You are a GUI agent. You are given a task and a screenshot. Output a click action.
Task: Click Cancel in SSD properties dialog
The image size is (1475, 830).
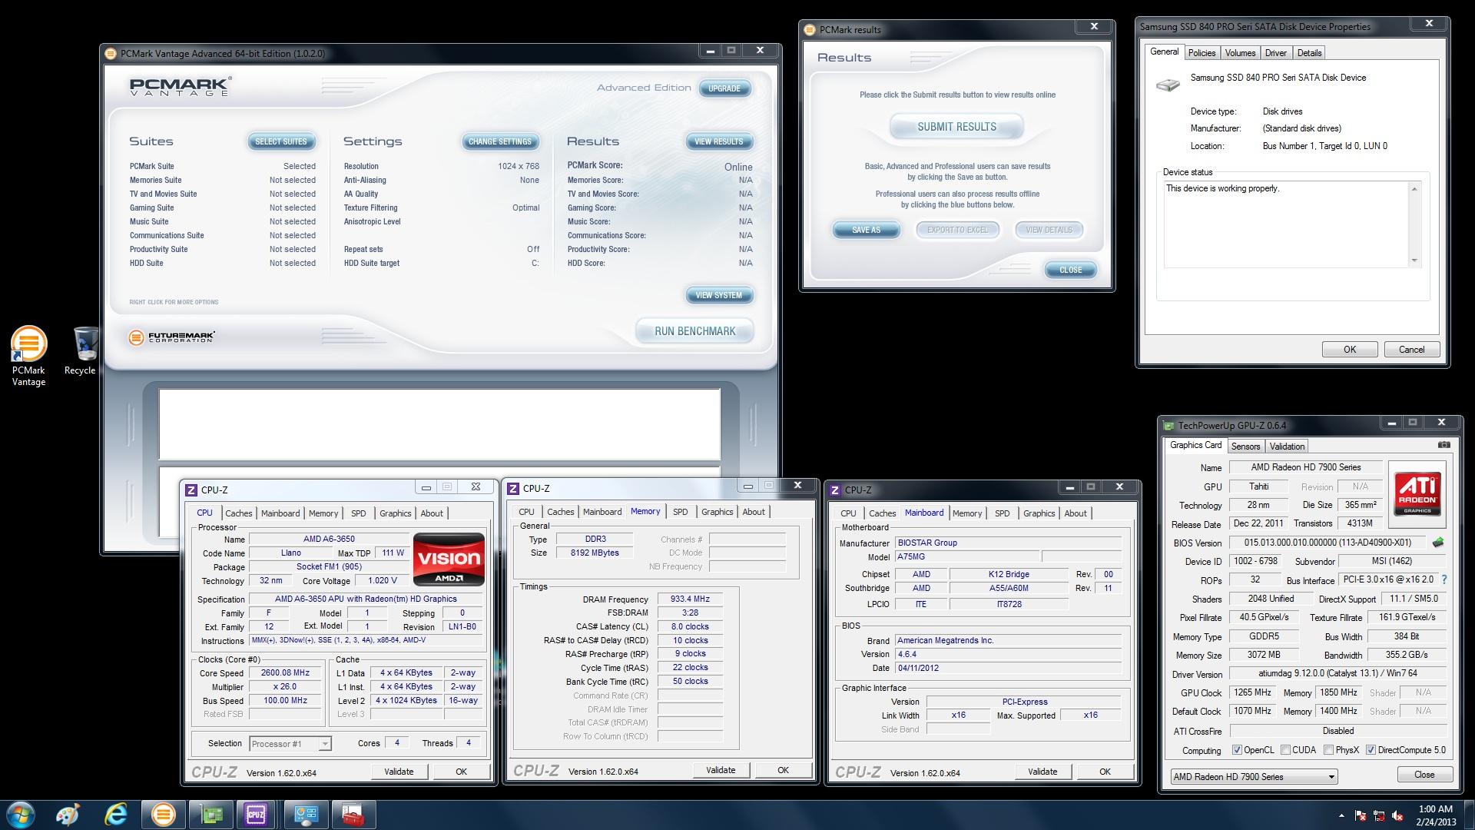point(1411,350)
